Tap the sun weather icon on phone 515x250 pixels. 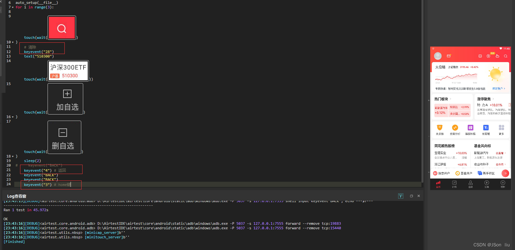496,74
